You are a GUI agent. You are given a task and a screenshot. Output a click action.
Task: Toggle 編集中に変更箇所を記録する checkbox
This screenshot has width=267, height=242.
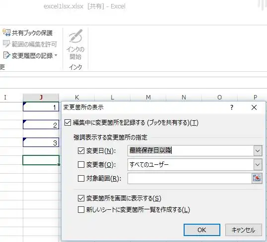67,122
